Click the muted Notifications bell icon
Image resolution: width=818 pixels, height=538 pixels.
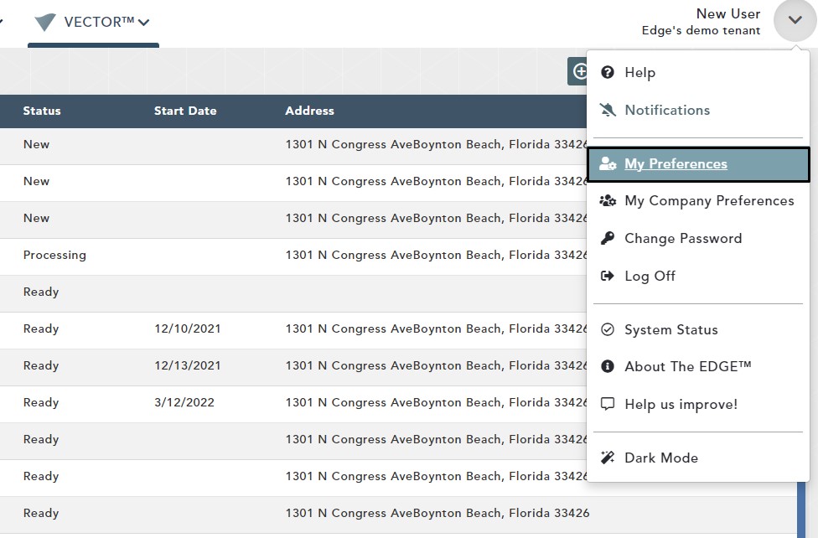click(x=608, y=110)
